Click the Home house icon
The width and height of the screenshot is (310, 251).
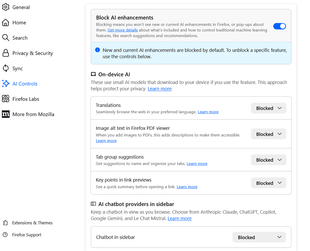(6, 23)
